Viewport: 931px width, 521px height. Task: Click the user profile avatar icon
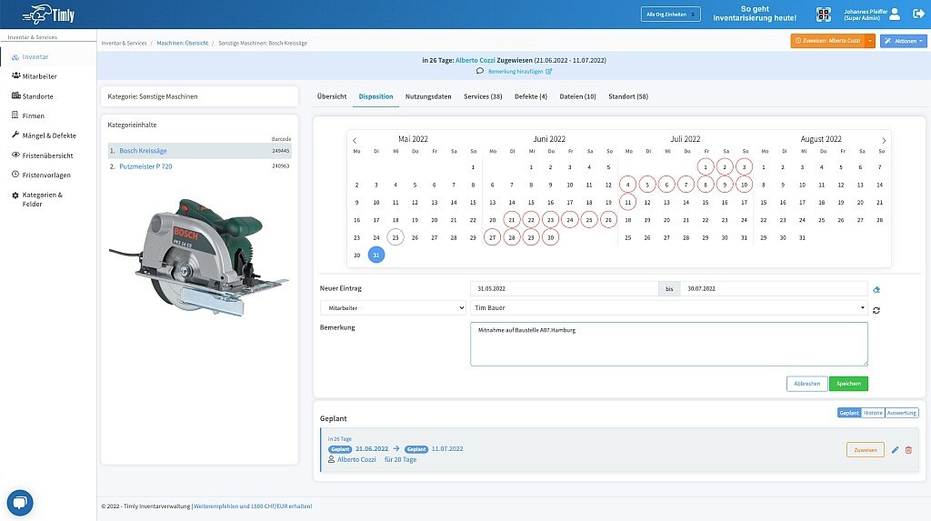895,14
